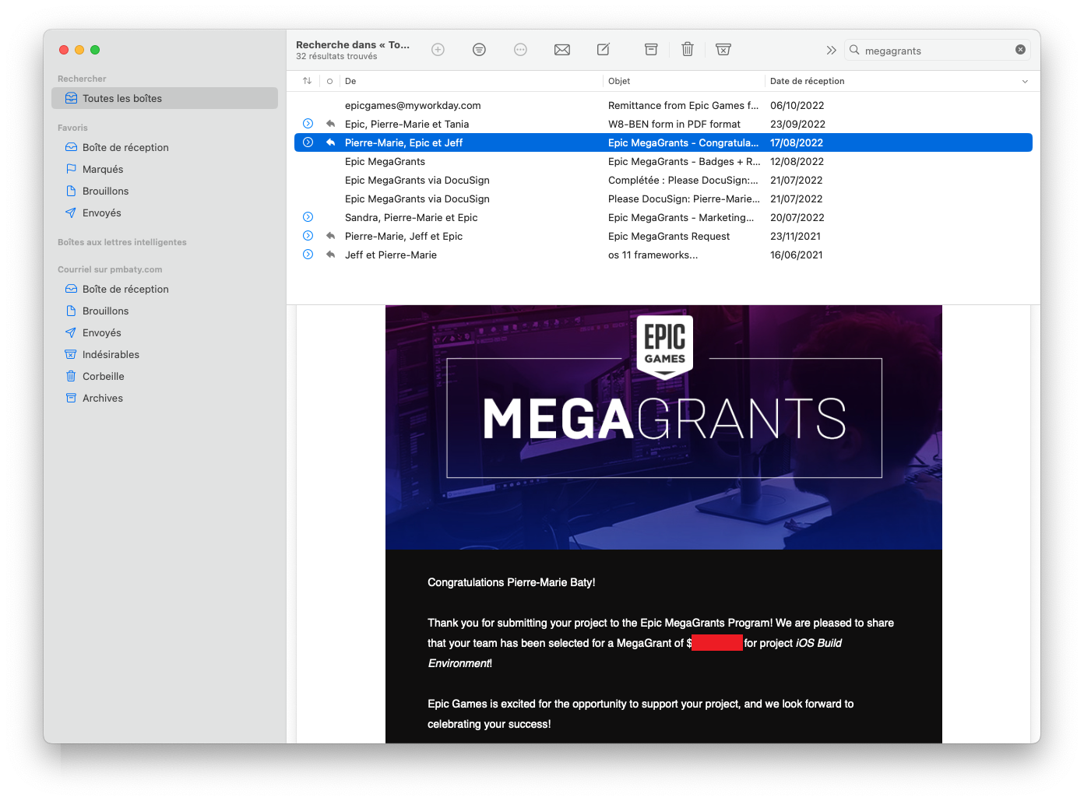Open the Epic MegaGrants Request email
The width and height of the screenshot is (1084, 801).
pos(668,236)
